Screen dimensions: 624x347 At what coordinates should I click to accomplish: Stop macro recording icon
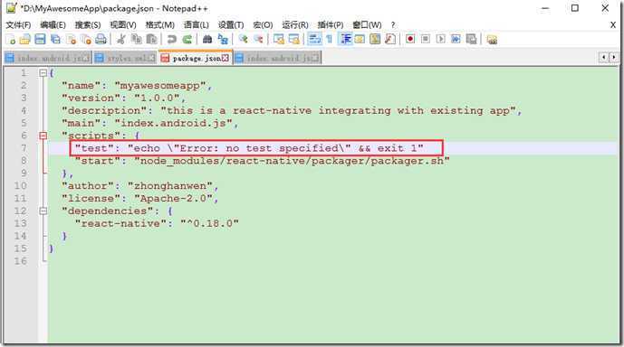coord(426,39)
